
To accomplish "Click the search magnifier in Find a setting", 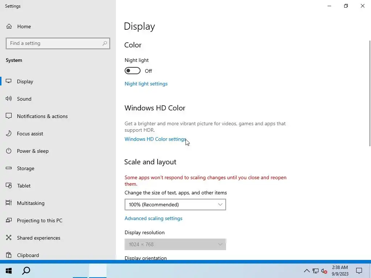I will (x=105, y=43).
